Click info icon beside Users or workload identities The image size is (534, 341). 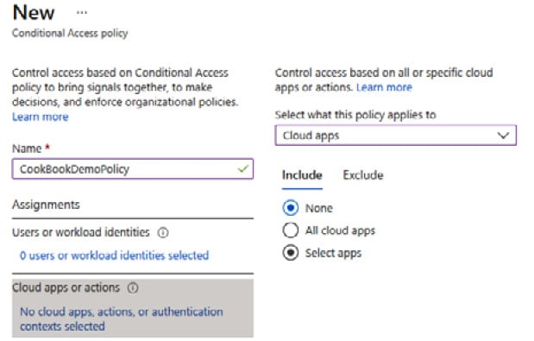pos(163,233)
